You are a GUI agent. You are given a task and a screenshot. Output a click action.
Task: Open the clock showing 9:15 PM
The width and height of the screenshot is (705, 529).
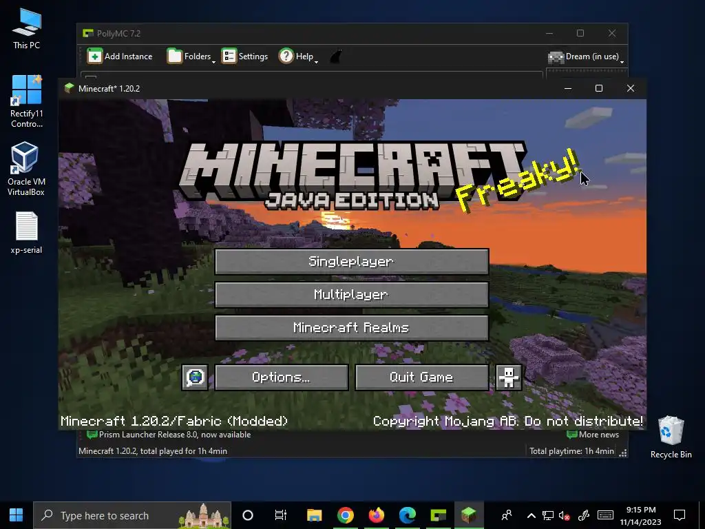[641, 515]
